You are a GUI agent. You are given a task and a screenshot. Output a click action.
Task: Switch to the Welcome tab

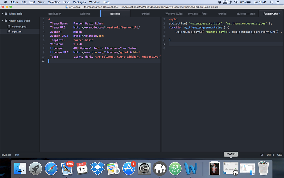85,14
